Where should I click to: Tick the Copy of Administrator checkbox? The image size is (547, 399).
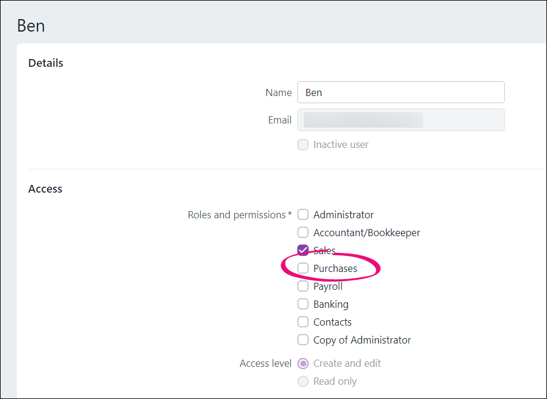(303, 339)
